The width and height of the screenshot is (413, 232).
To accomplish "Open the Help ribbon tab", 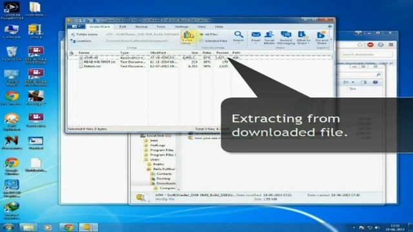I will 219,27.
